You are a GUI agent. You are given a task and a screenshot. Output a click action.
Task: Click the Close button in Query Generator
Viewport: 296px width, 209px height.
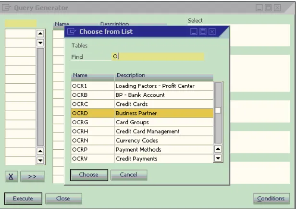pos(63,198)
